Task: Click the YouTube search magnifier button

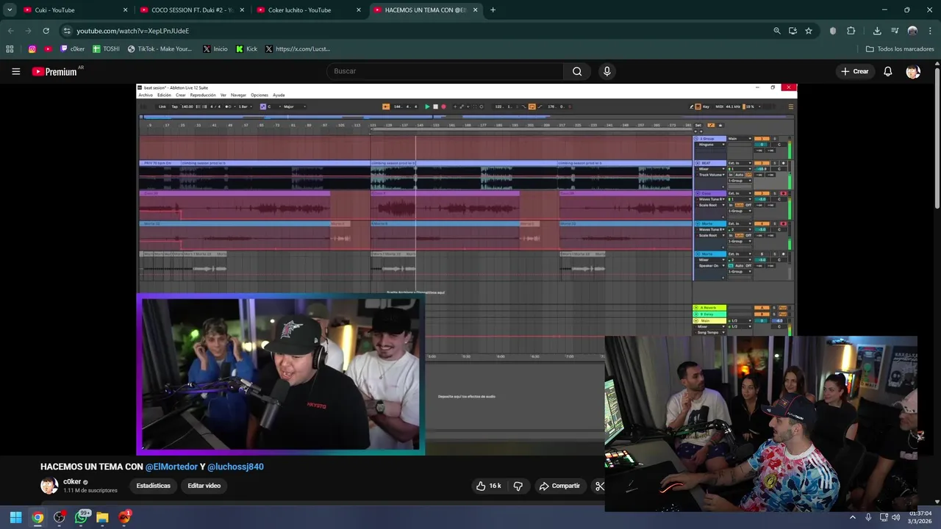Action: click(577, 71)
